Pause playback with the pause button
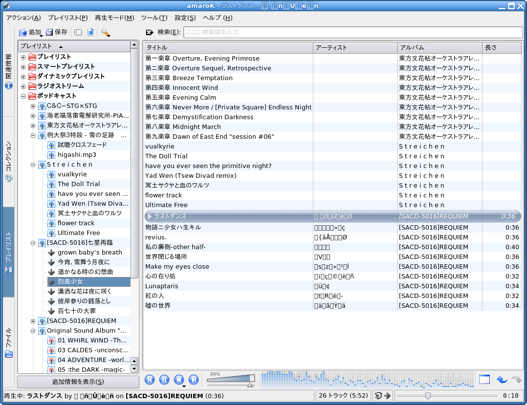This screenshot has width=527, height=405. (x=164, y=380)
